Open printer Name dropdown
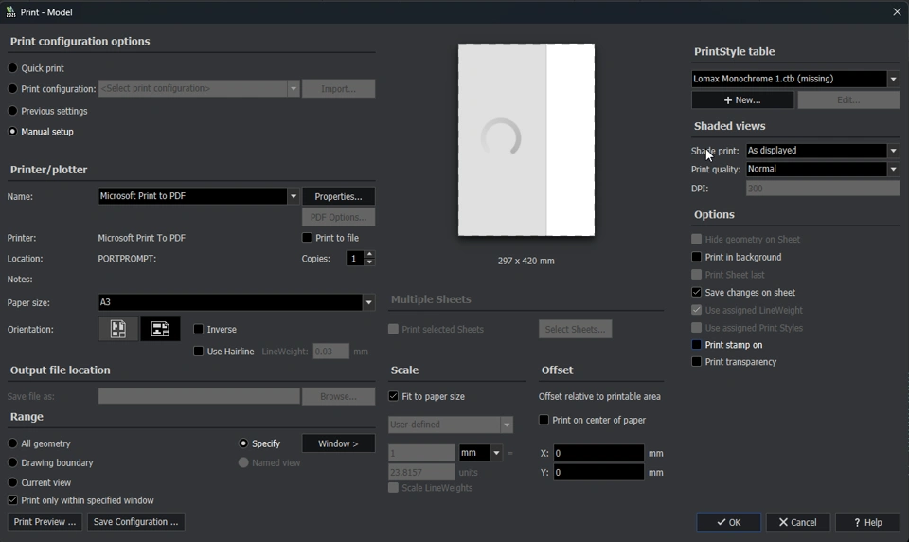 (294, 196)
